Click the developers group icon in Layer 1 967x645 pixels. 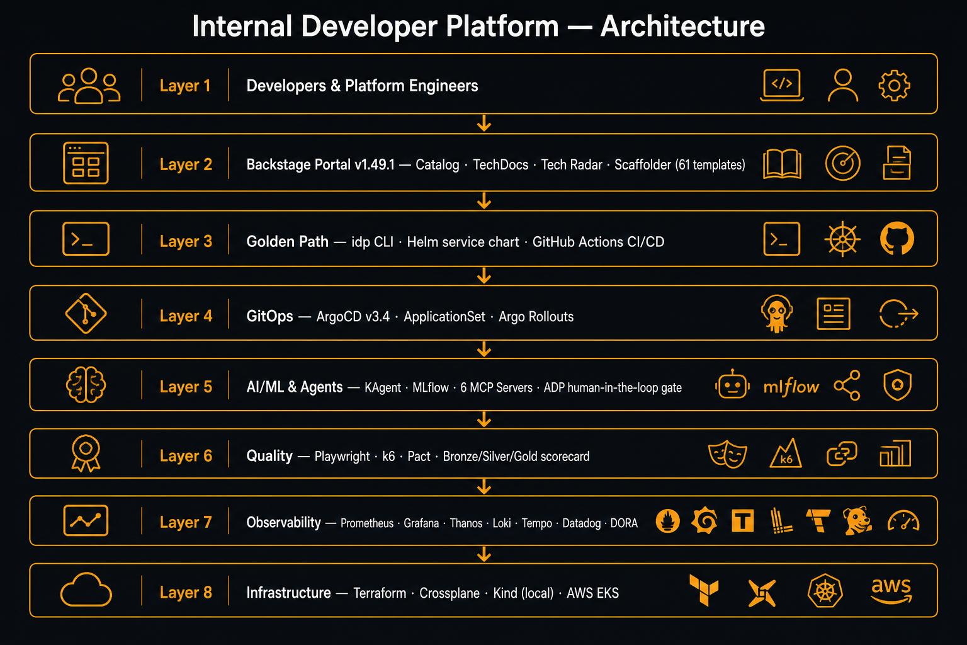pyautogui.click(x=89, y=86)
